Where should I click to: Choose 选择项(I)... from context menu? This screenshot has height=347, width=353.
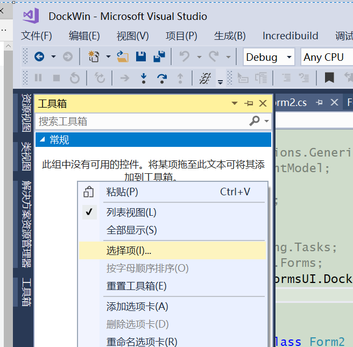[x=172, y=250]
